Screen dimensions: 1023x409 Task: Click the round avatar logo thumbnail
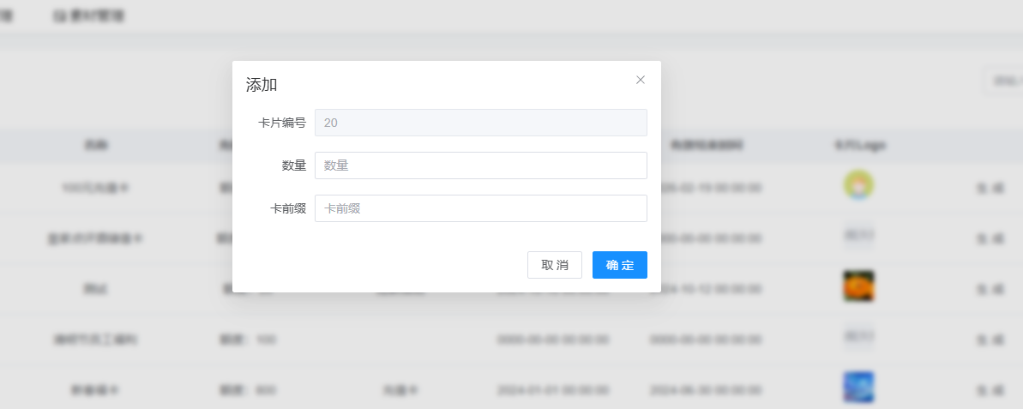click(x=858, y=185)
